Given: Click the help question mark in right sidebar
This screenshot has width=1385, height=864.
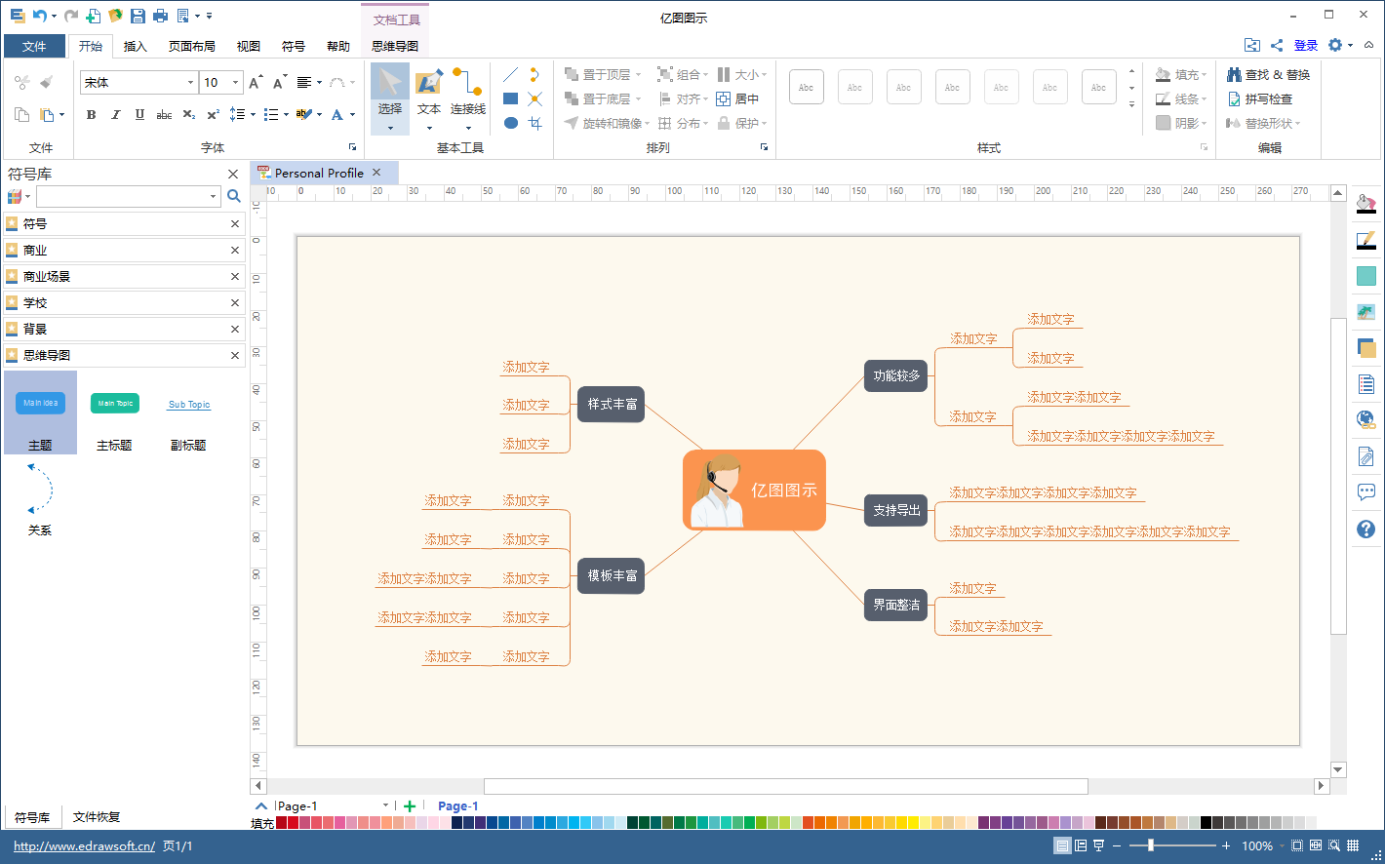Looking at the screenshot, I should point(1365,529).
